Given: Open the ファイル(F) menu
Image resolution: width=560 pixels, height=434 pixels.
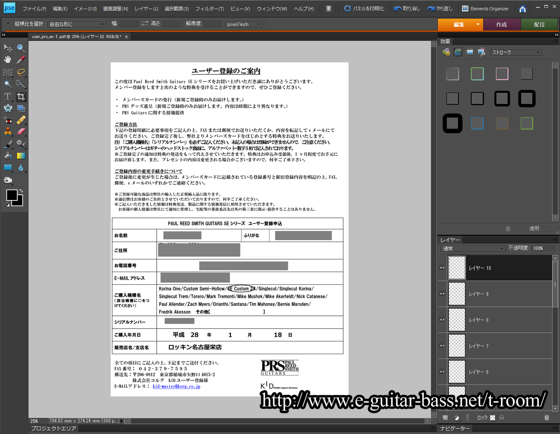Looking at the screenshot, I should point(34,9).
